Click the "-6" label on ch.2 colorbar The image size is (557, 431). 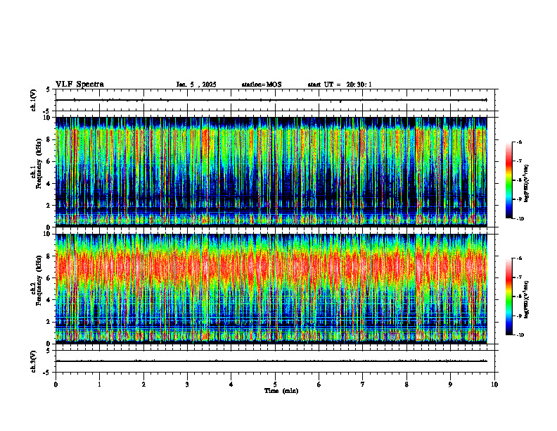click(x=520, y=258)
